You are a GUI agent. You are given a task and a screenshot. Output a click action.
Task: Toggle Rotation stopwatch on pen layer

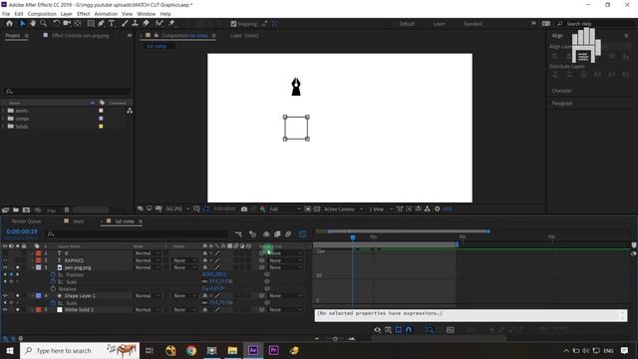click(53, 288)
